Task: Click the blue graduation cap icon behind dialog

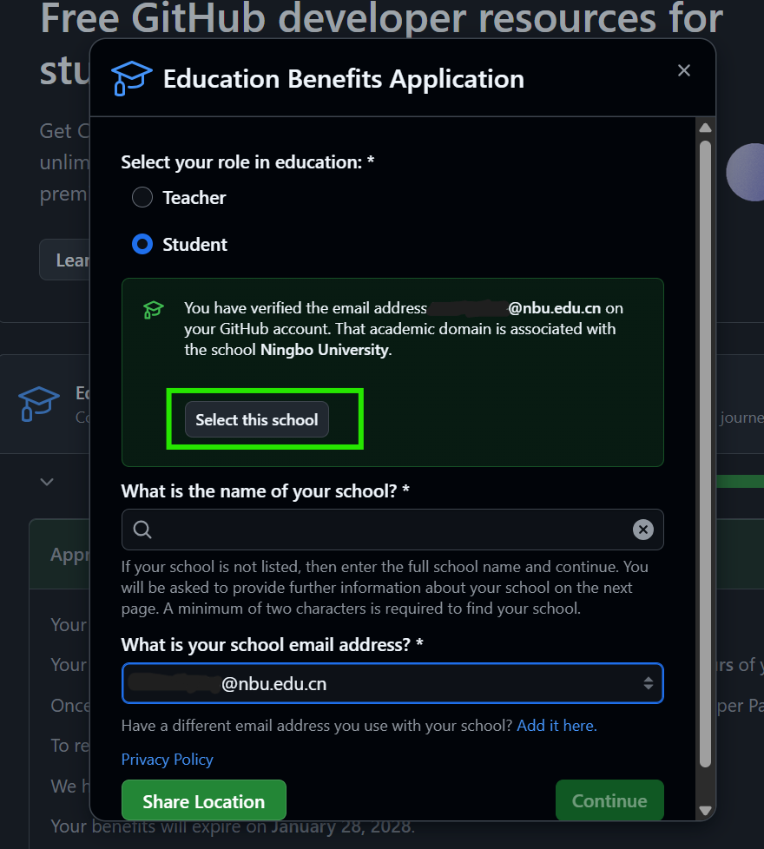Action: click(x=39, y=403)
